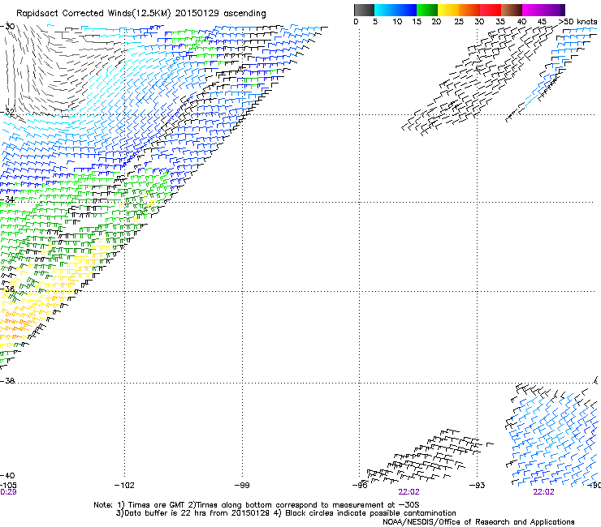Click the green 15-20 knots color bar segment
The image size is (601, 527).
427,10
